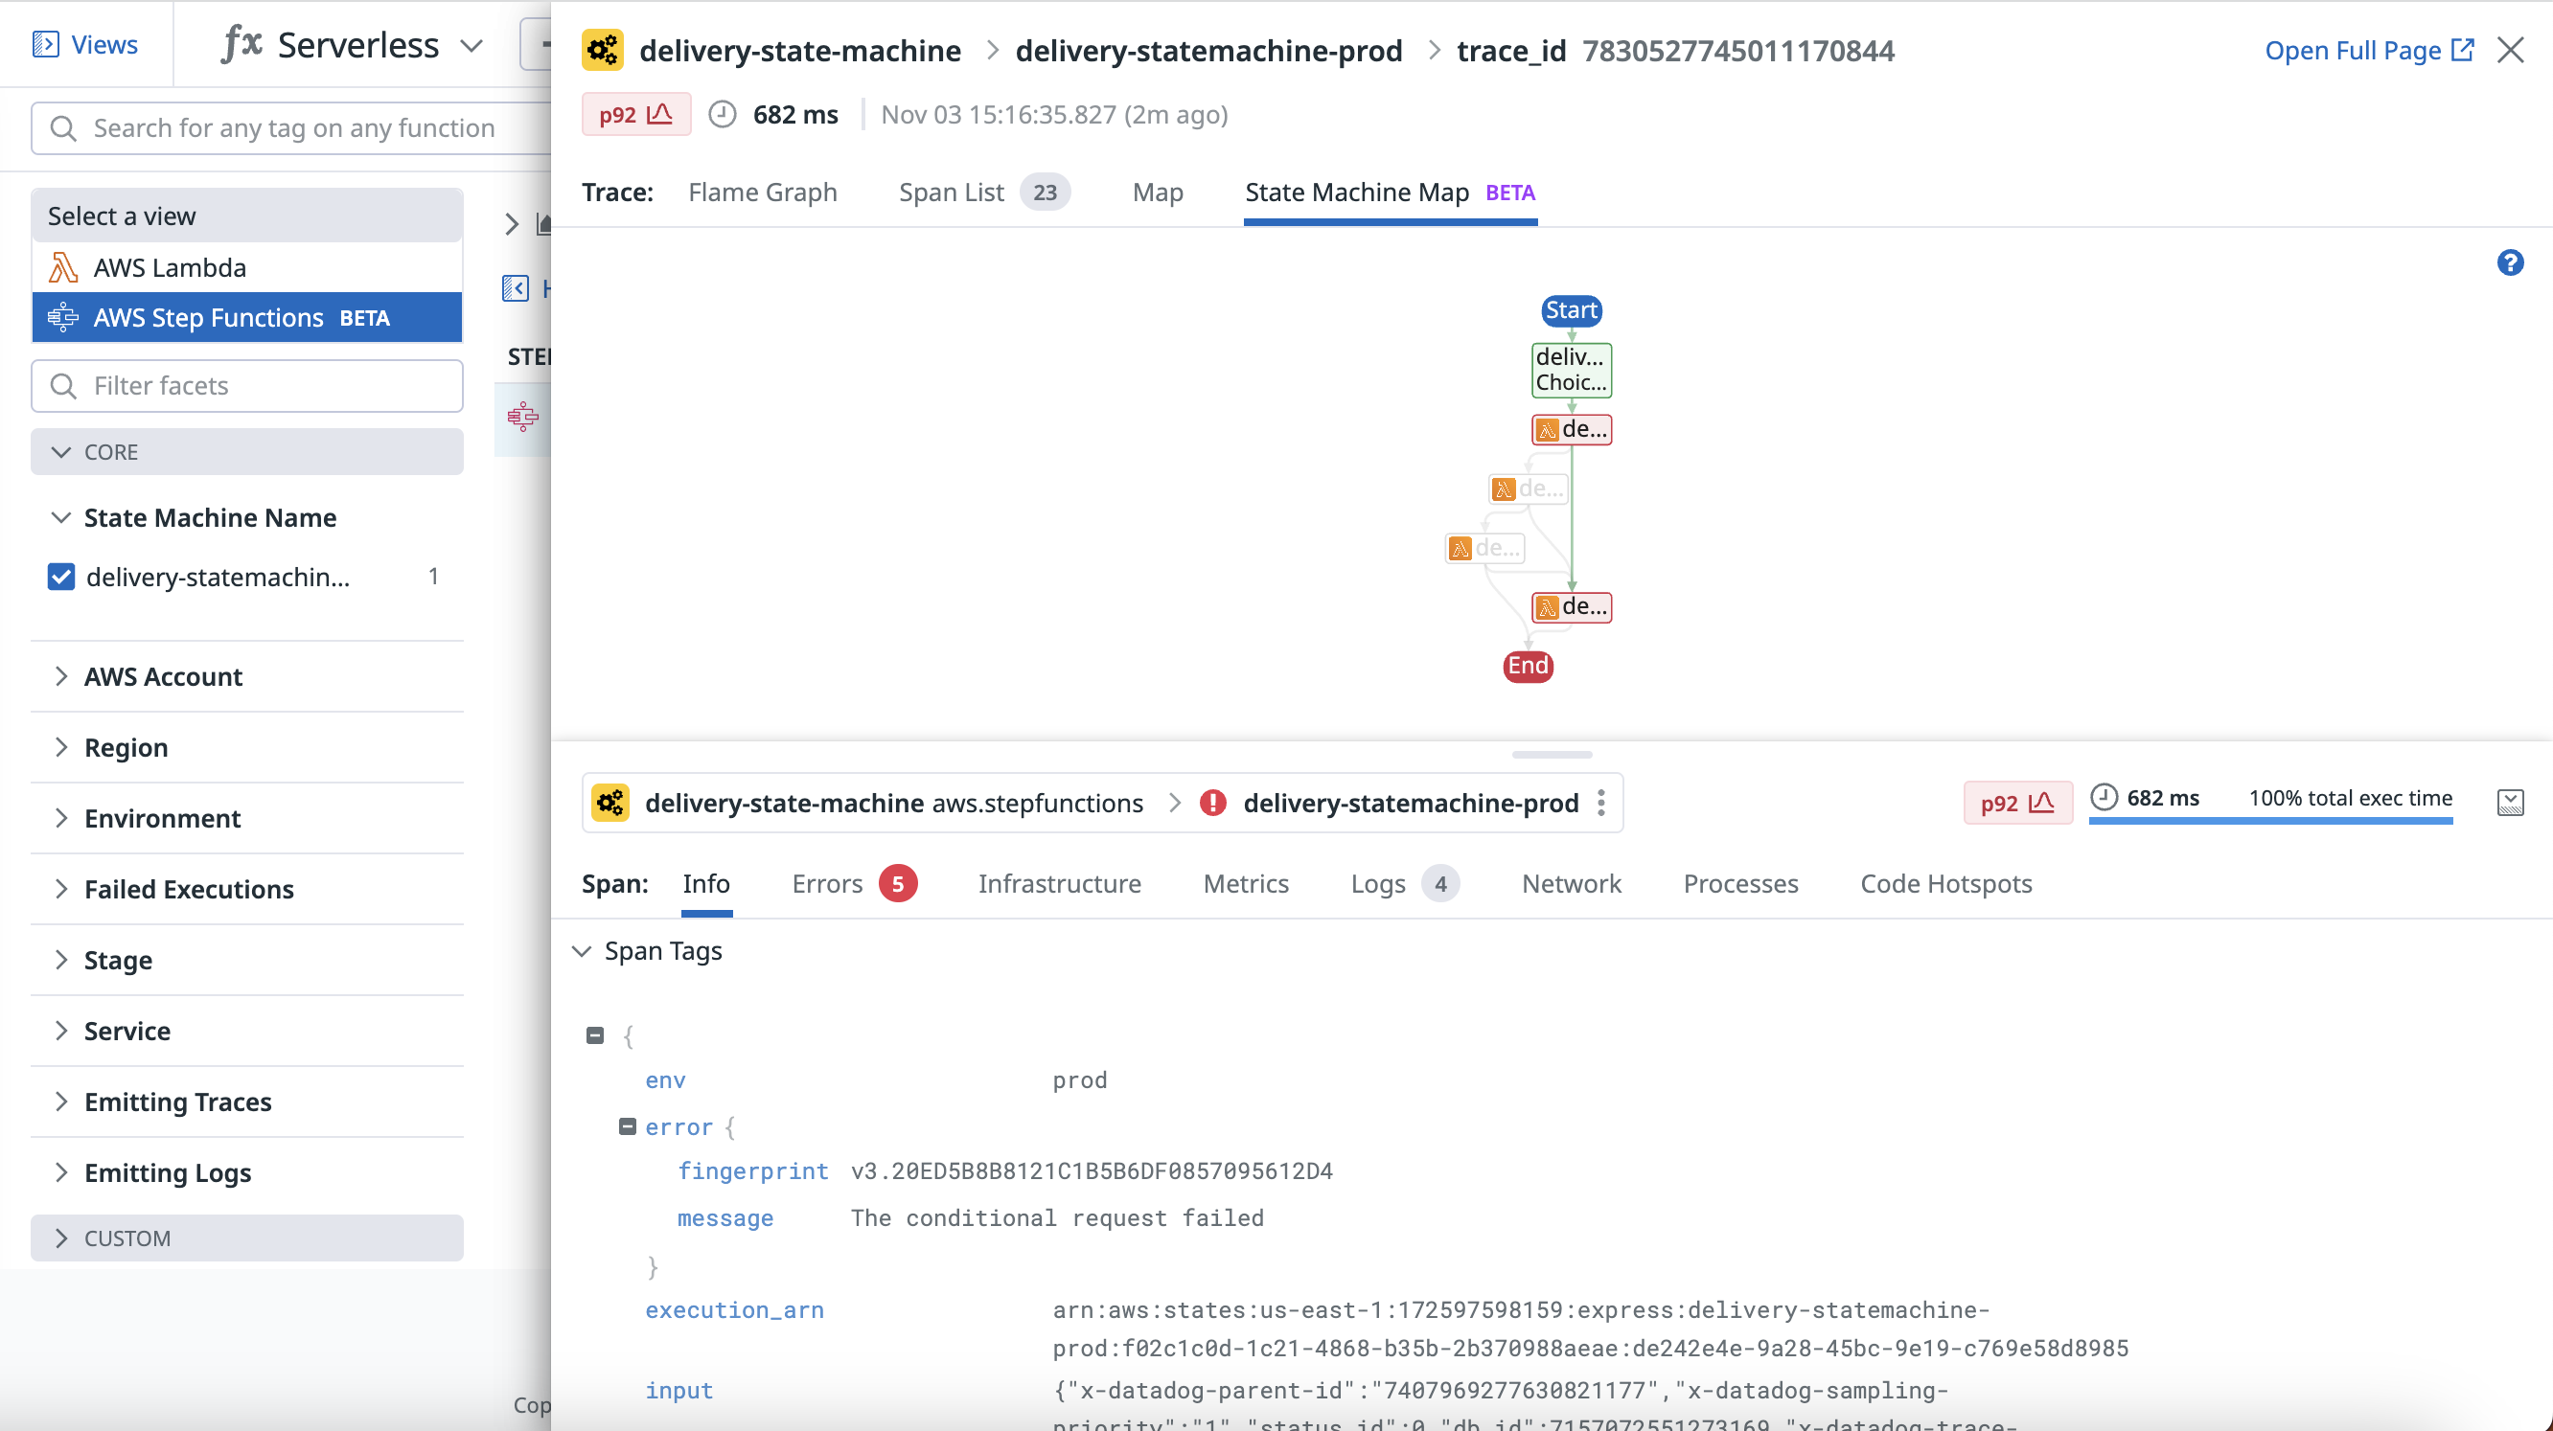Open the span Errors tab
This screenshot has width=2553, height=1431.
pos(854,883)
